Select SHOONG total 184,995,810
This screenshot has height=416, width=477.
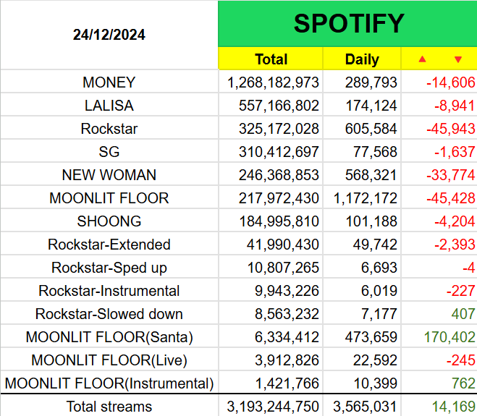271,221
